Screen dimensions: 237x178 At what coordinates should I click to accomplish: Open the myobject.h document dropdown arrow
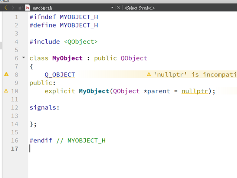[x=112, y=7]
